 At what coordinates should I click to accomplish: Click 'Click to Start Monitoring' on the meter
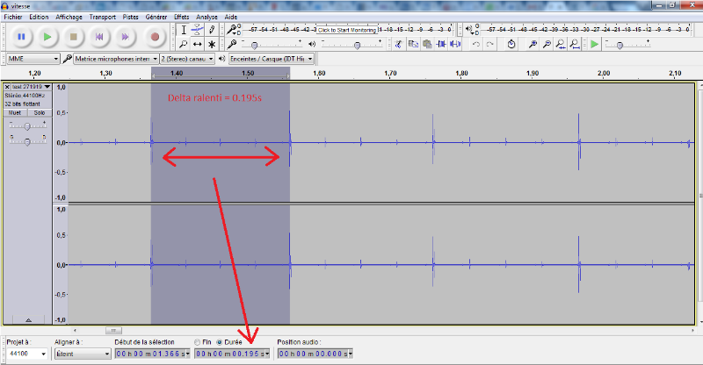[x=347, y=30]
